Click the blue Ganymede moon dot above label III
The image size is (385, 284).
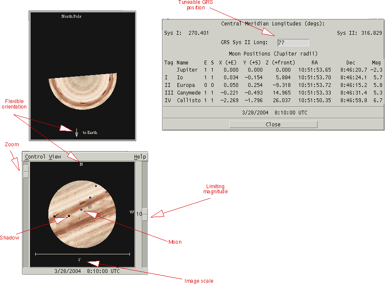point(90,198)
